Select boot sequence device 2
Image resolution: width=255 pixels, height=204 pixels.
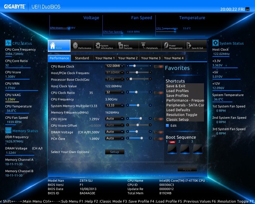185,149
